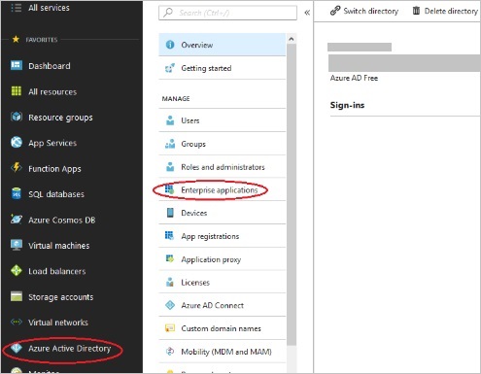Click the resource menu vertical scrollbar
The width and height of the screenshot is (481, 374).
pos(292,194)
